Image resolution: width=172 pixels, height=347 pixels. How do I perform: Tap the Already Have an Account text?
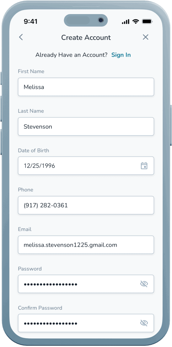click(71, 55)
